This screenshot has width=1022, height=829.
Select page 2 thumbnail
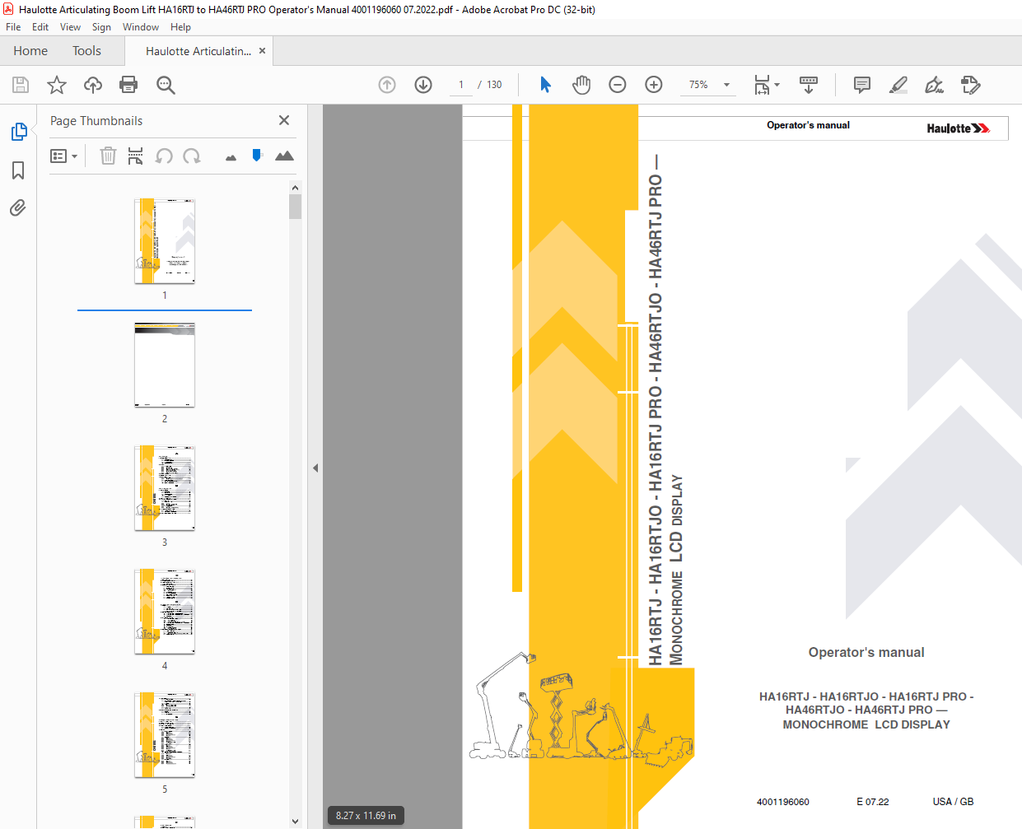pos(165,365)
